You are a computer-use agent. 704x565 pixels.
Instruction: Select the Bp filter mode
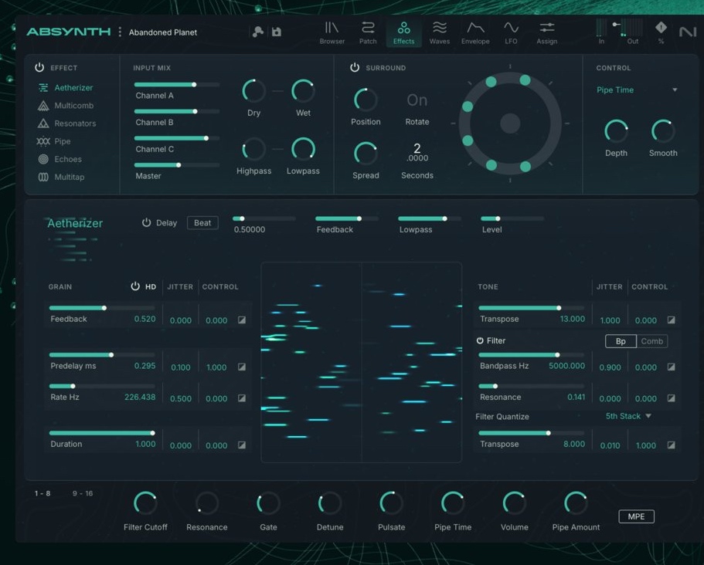pyautogui.click(x=621, y=341)
